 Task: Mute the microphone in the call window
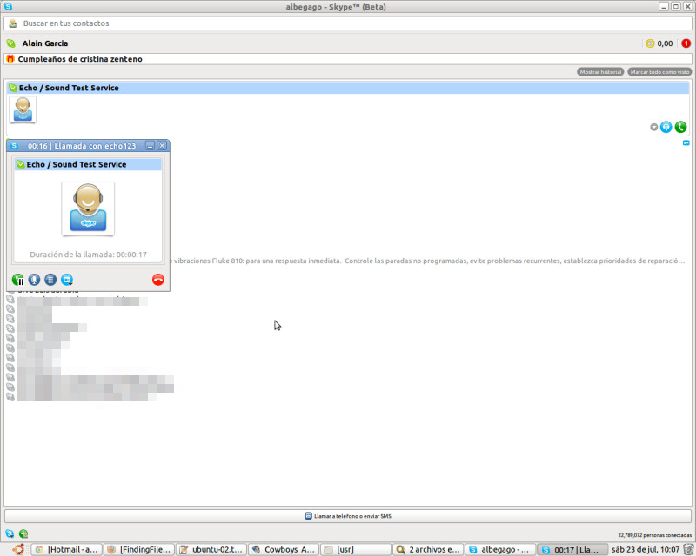[x=34, y=280]
